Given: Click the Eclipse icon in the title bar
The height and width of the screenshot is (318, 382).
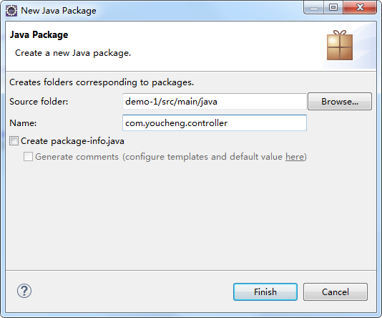Looking at the screenshot, I should point(11,11).
